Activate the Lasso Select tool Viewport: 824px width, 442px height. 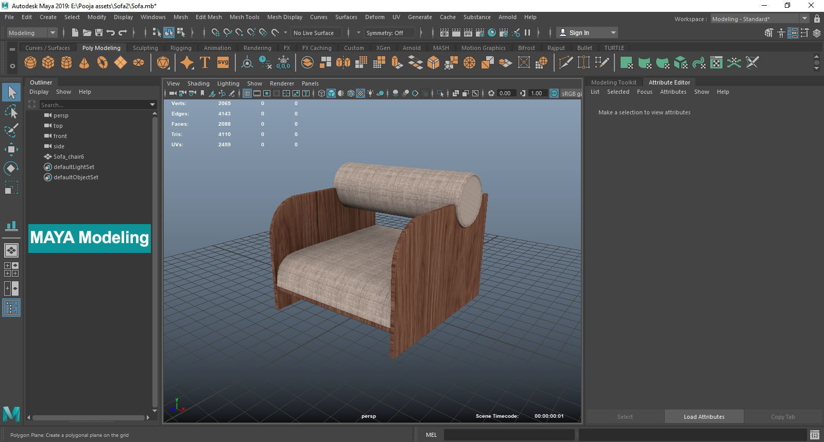pos(11,112)
